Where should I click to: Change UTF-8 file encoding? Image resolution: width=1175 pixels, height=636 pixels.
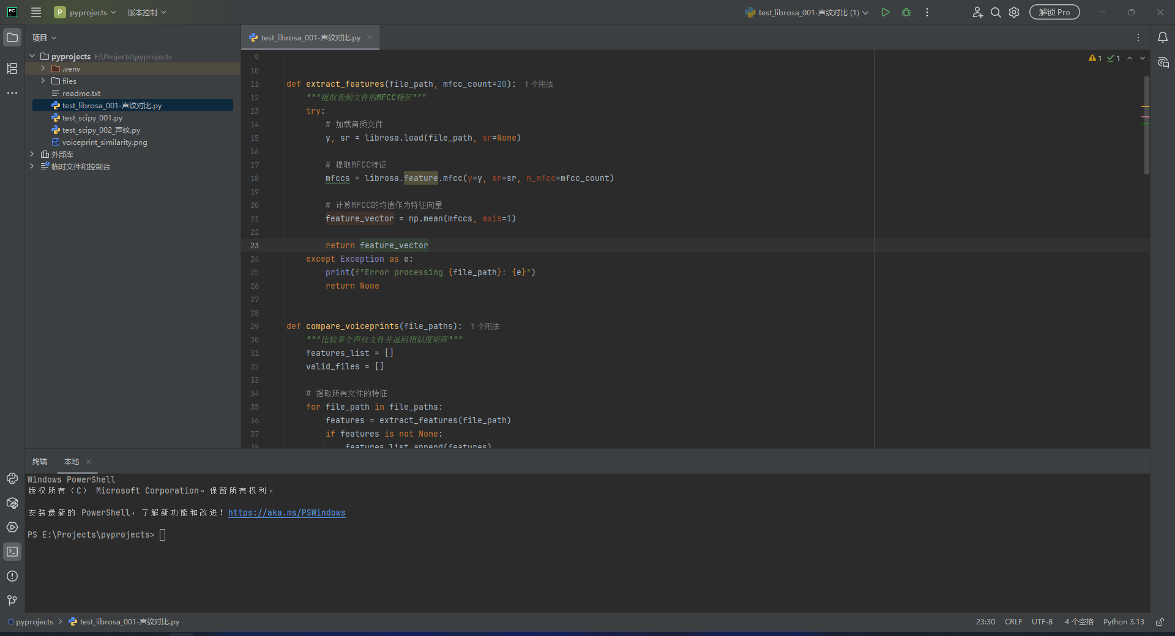click(x=1042, y=622)
